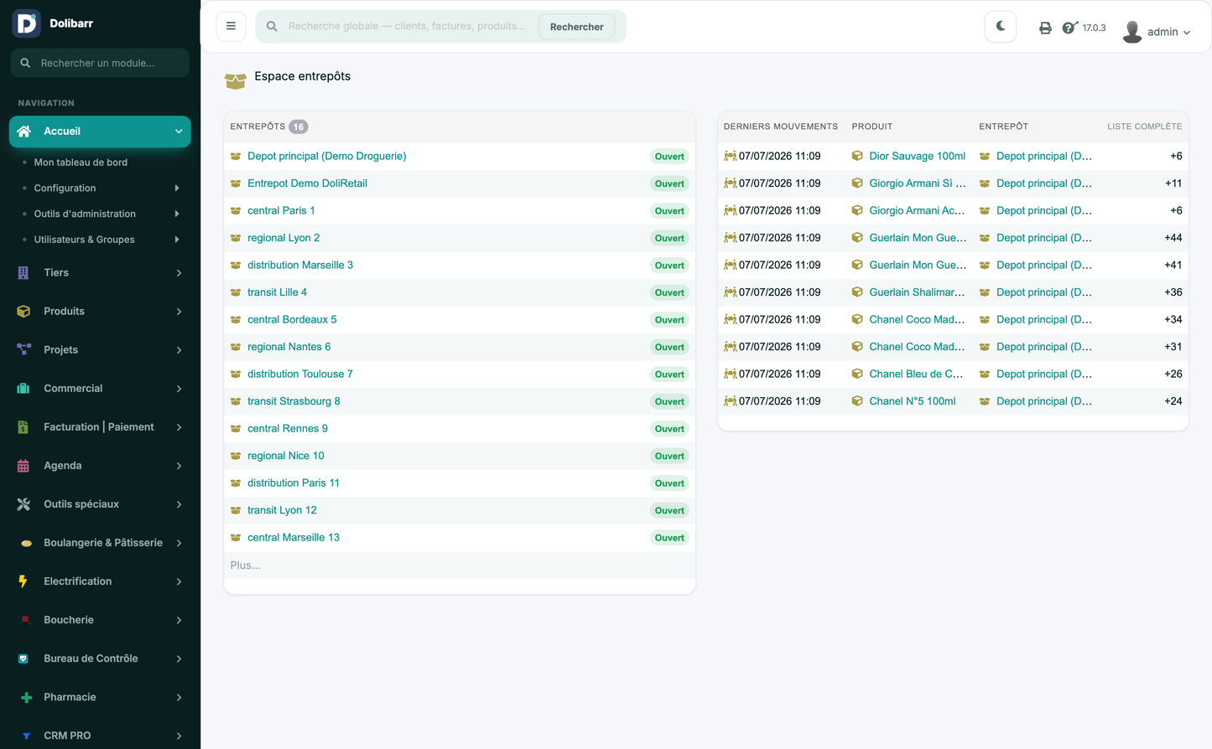Collapse the Accueil menu chevron
The image size is (1212, 749).
[179, 132]
